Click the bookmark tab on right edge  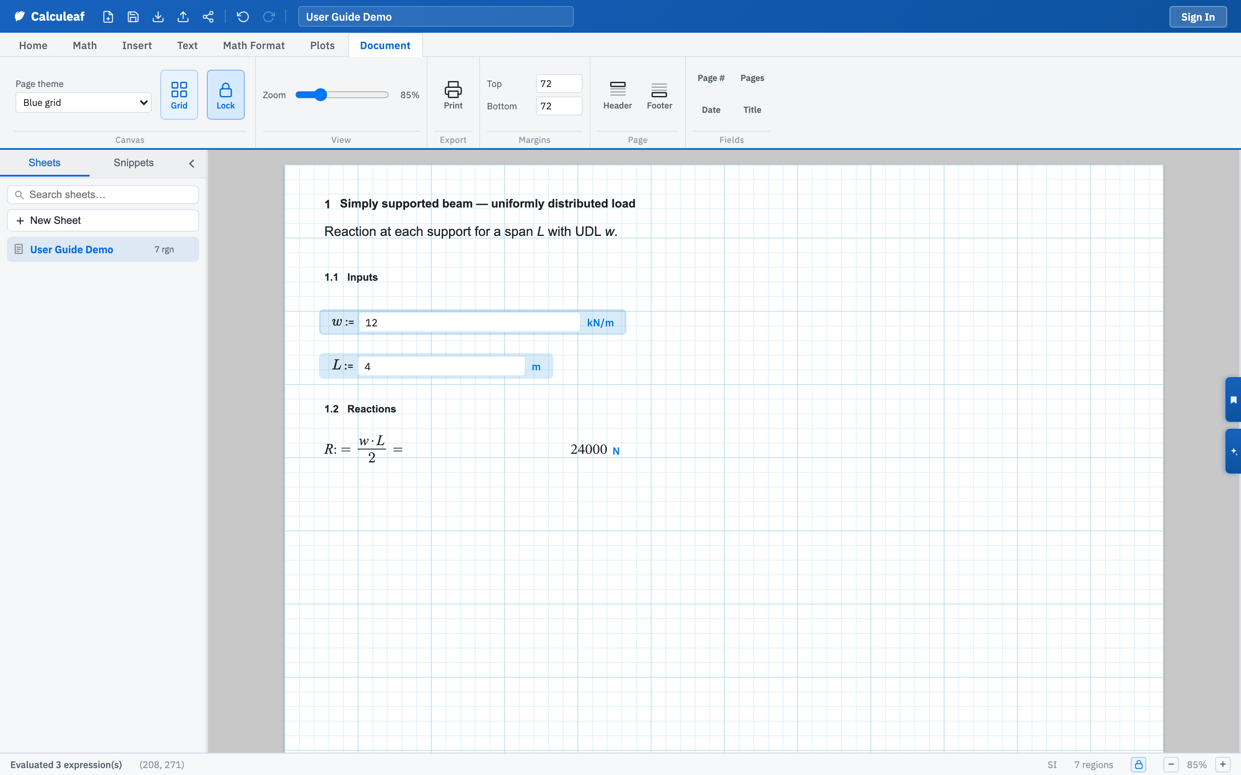coord(1233,400)
